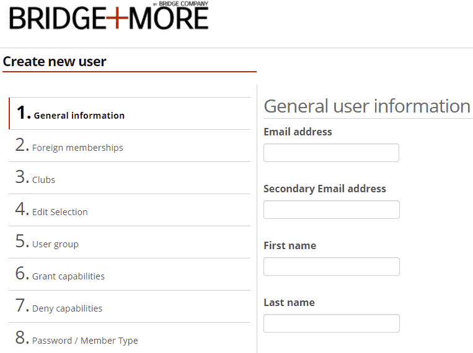Open the User group step

(55, 244)
